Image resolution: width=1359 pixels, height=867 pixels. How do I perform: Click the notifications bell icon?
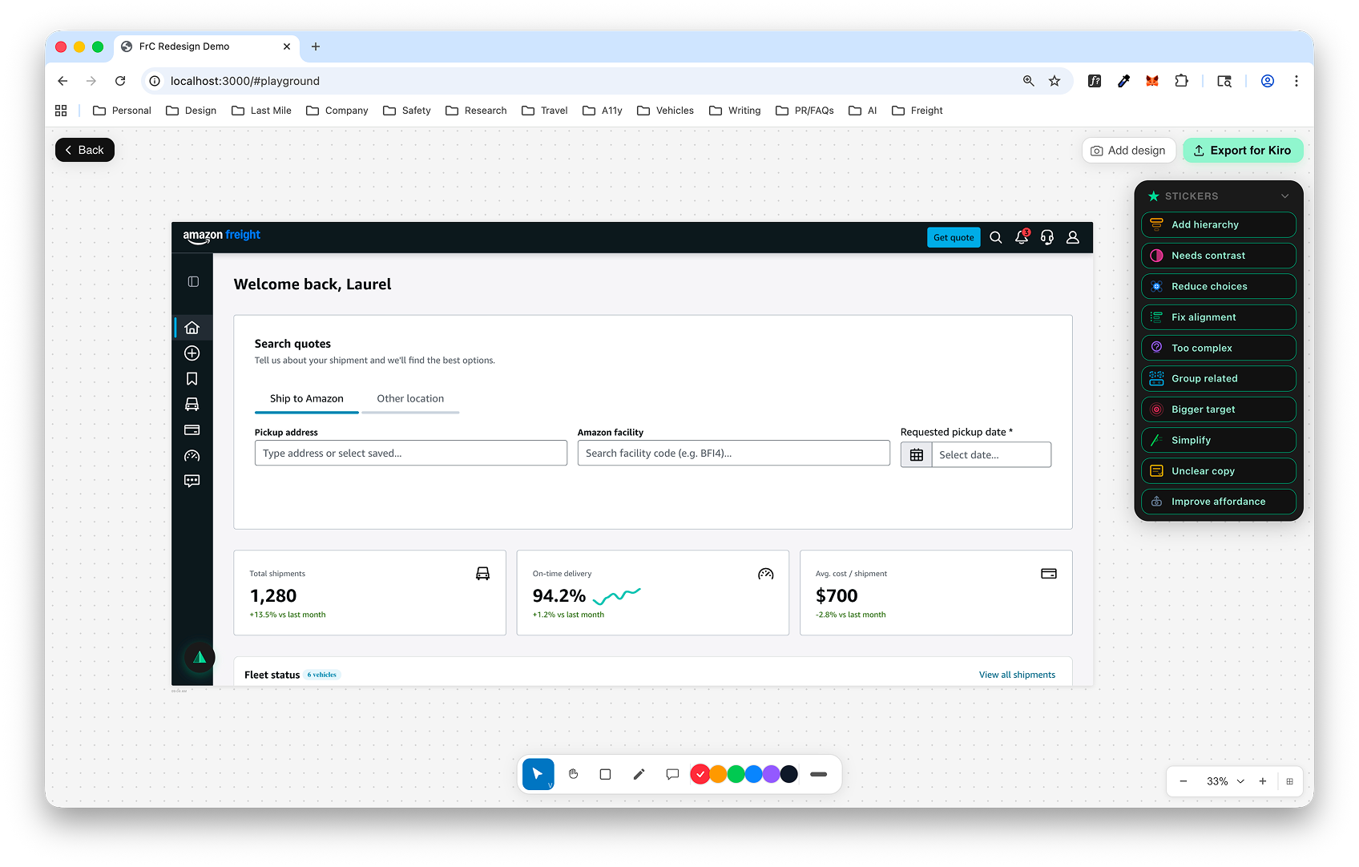coord(1021,237)
